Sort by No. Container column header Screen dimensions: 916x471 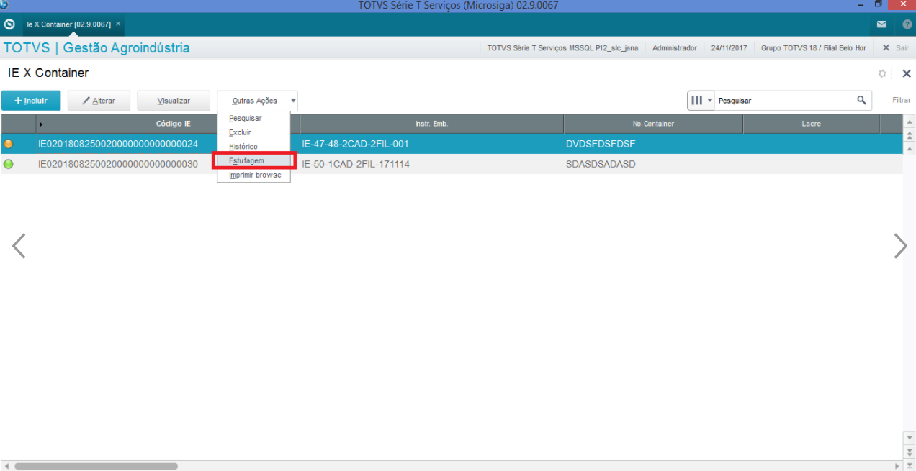click(653, 124)
